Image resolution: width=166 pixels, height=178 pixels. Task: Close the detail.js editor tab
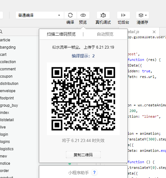154,32
